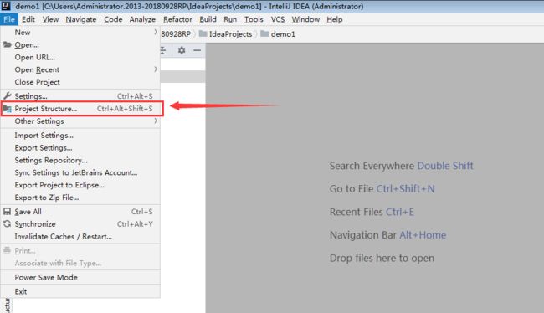
Task: Select Open Recent menu entry
Action: click(80, 69)
